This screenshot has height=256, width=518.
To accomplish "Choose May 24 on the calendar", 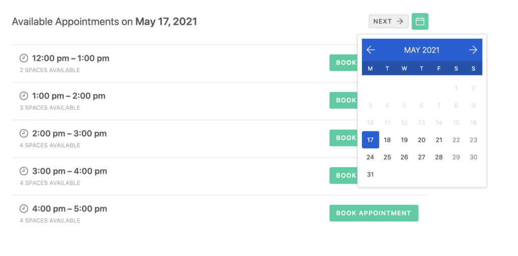I will point(370,158).
